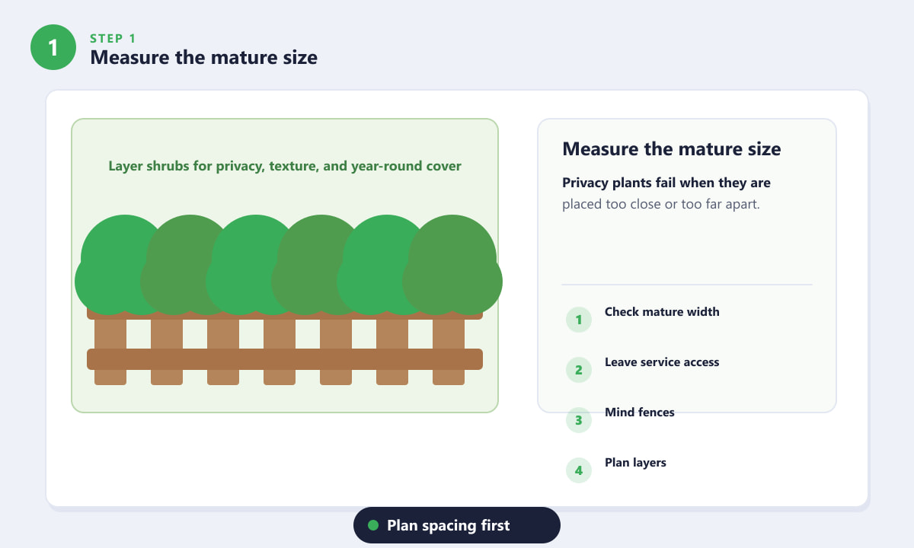Click the STEP 1 label text
Screen dimensions: 914x548
(113, 37)
